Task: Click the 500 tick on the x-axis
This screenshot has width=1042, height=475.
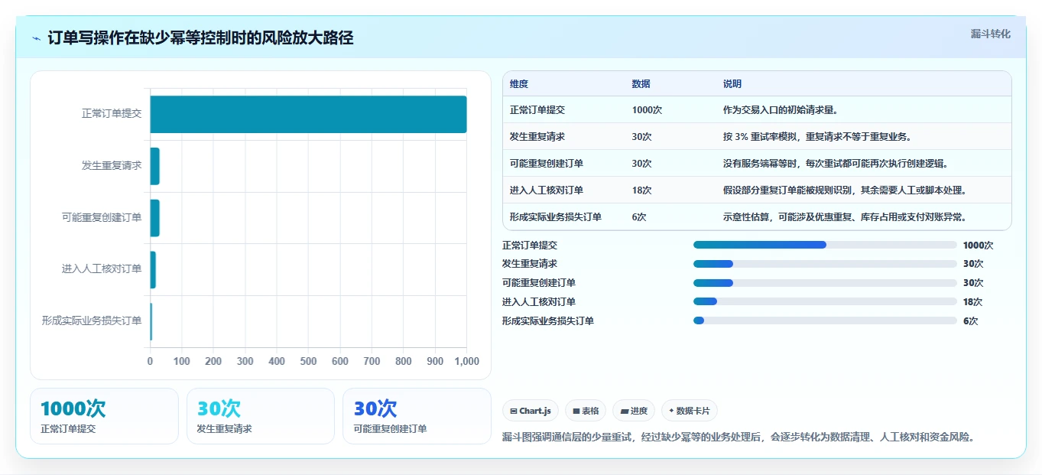Action: click(308, 361)
